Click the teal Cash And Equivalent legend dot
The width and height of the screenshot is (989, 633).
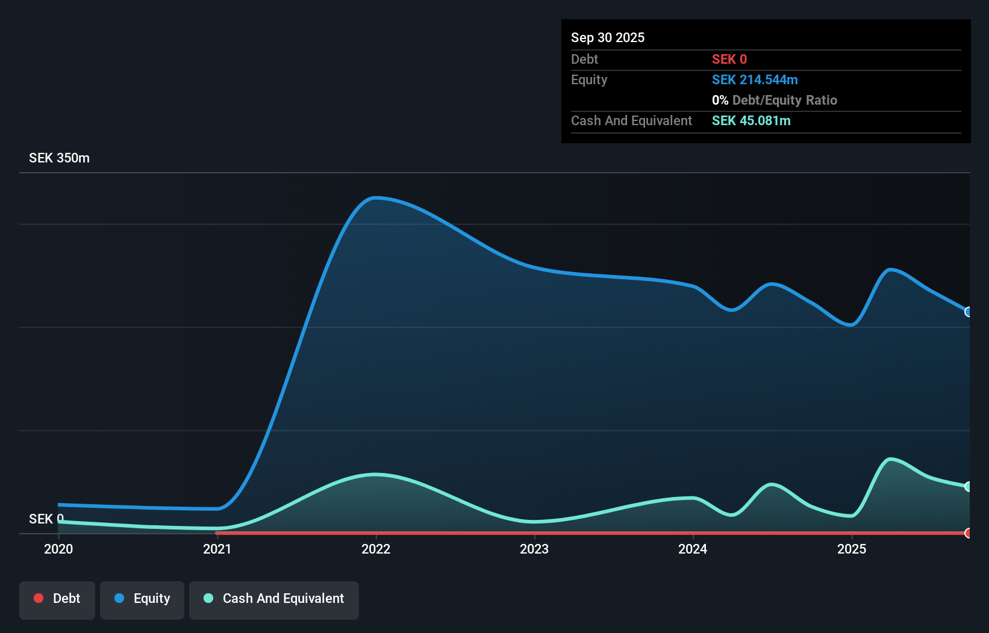pyautogui.click(x=208, y=598)
